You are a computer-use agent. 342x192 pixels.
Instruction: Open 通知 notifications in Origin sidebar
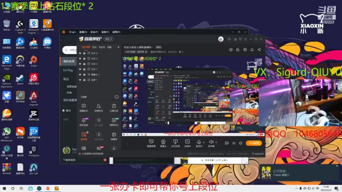pos(67,111)
